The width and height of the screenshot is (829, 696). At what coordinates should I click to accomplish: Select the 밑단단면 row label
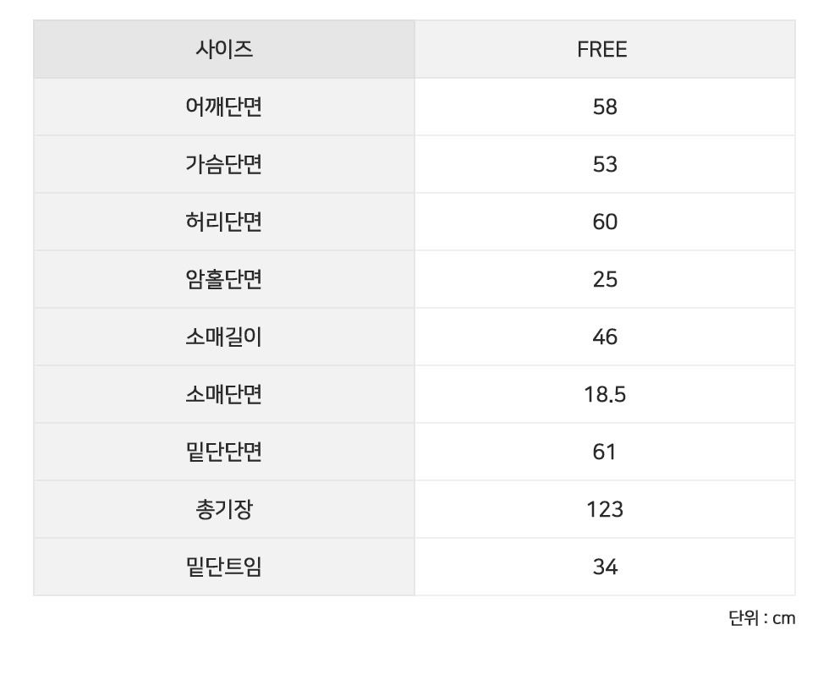223,452
